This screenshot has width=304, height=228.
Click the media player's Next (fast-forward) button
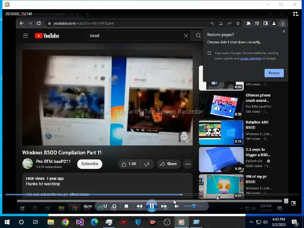click(x=164, y=206)
